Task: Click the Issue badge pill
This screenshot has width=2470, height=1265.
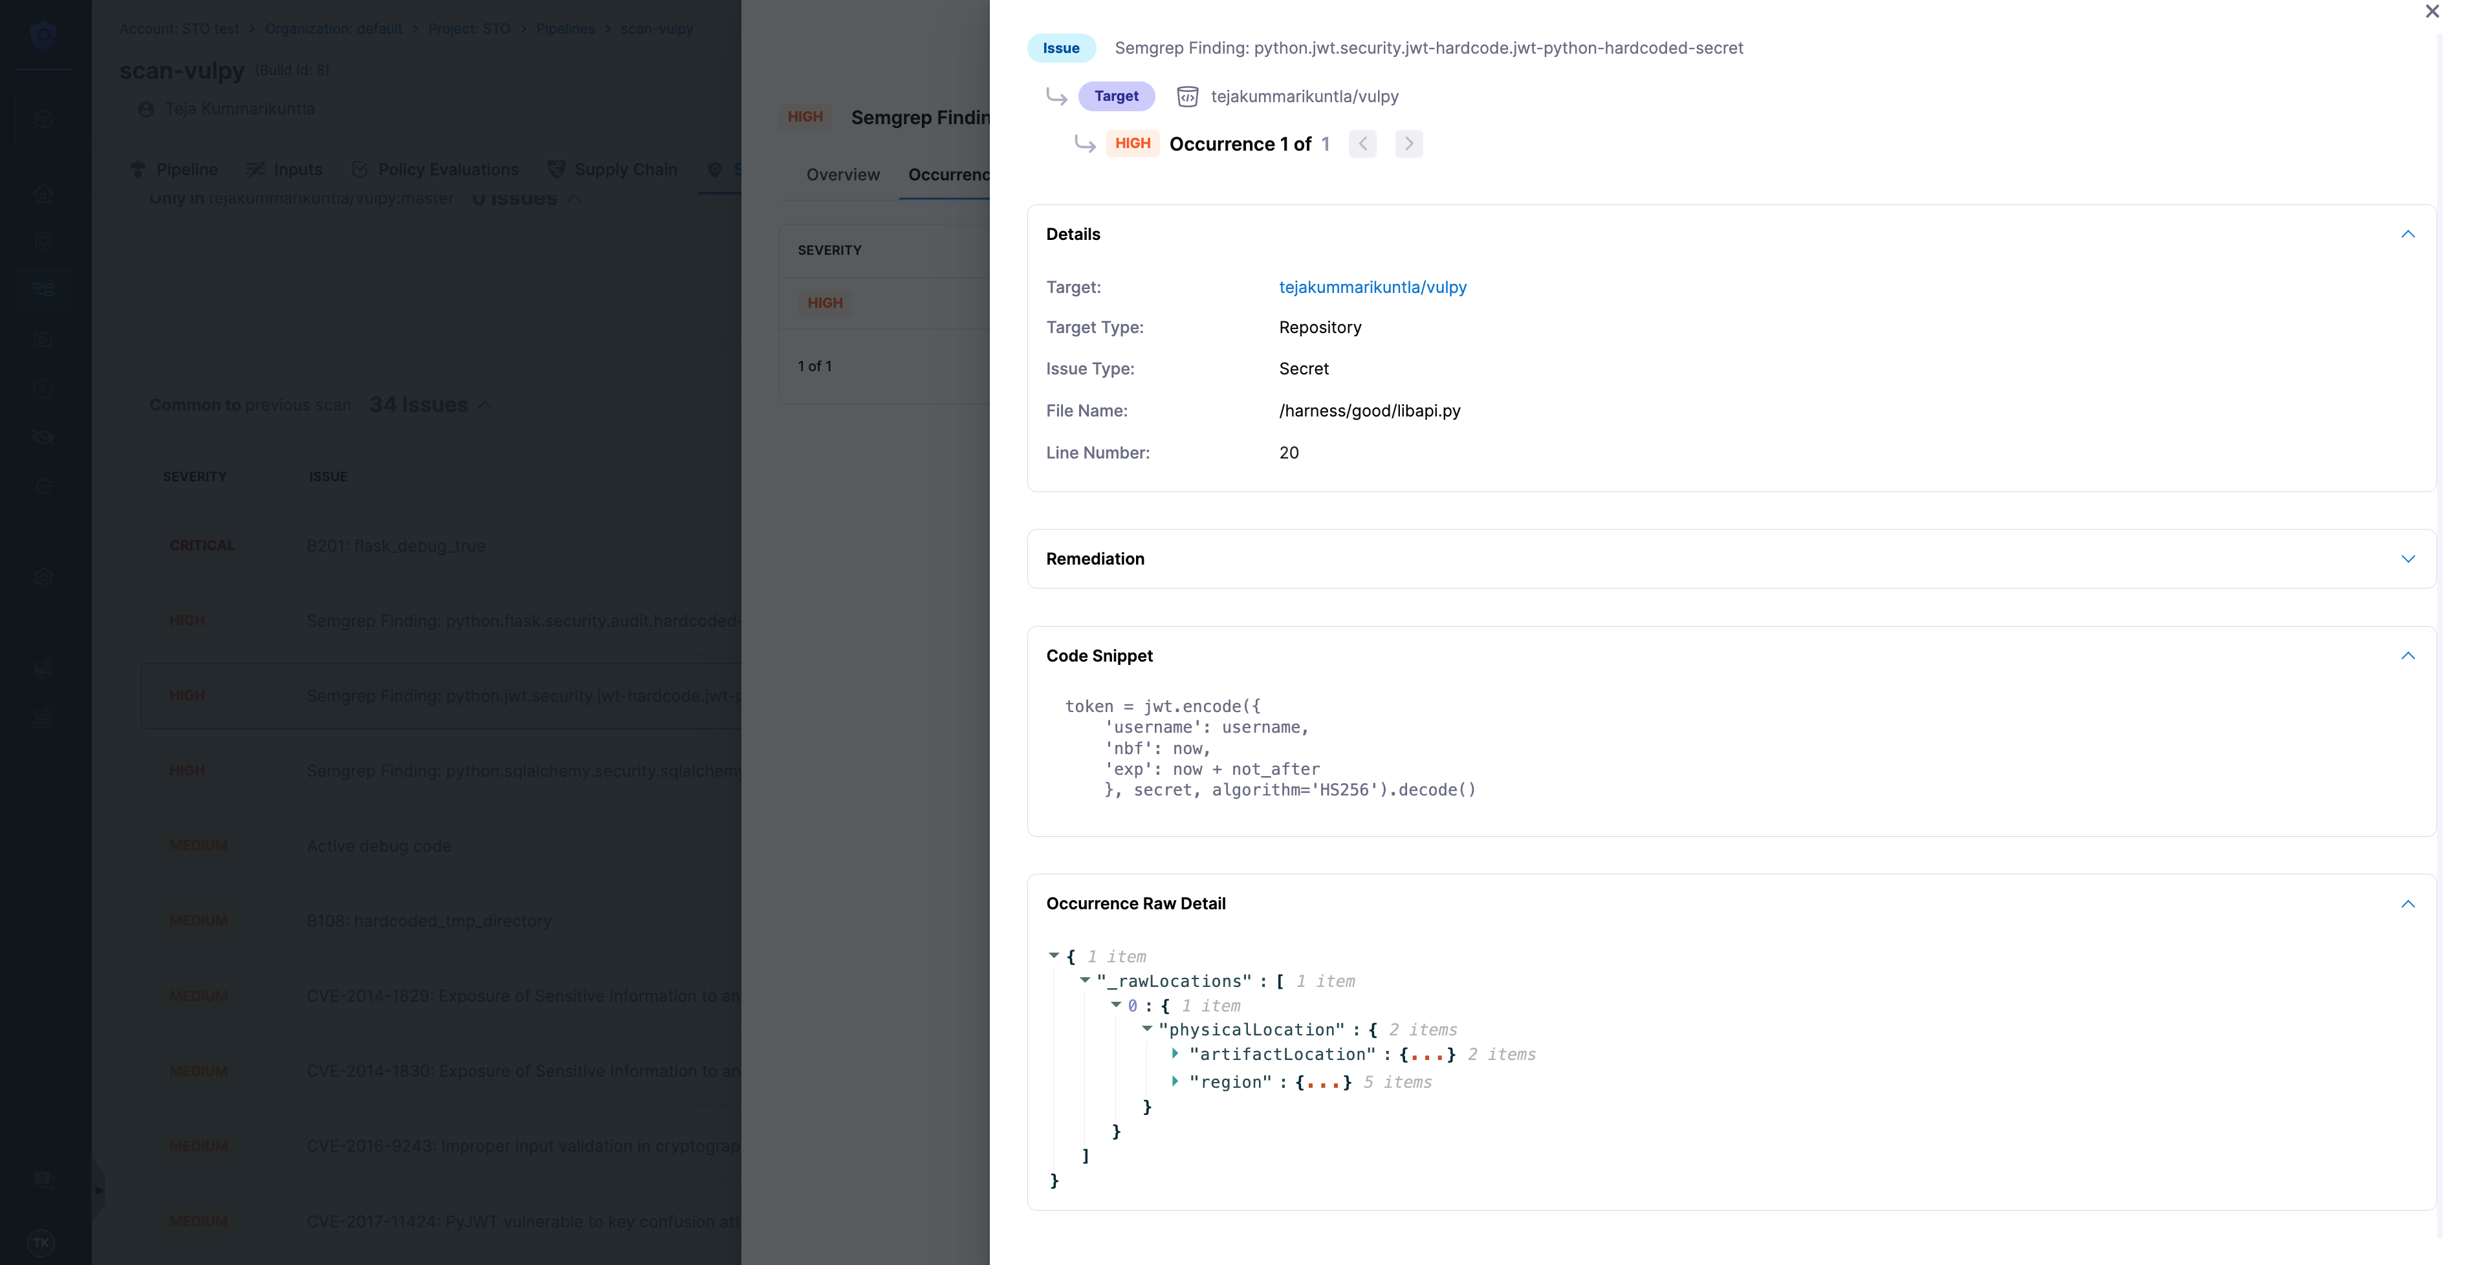Action: [x=1060, y=48]
